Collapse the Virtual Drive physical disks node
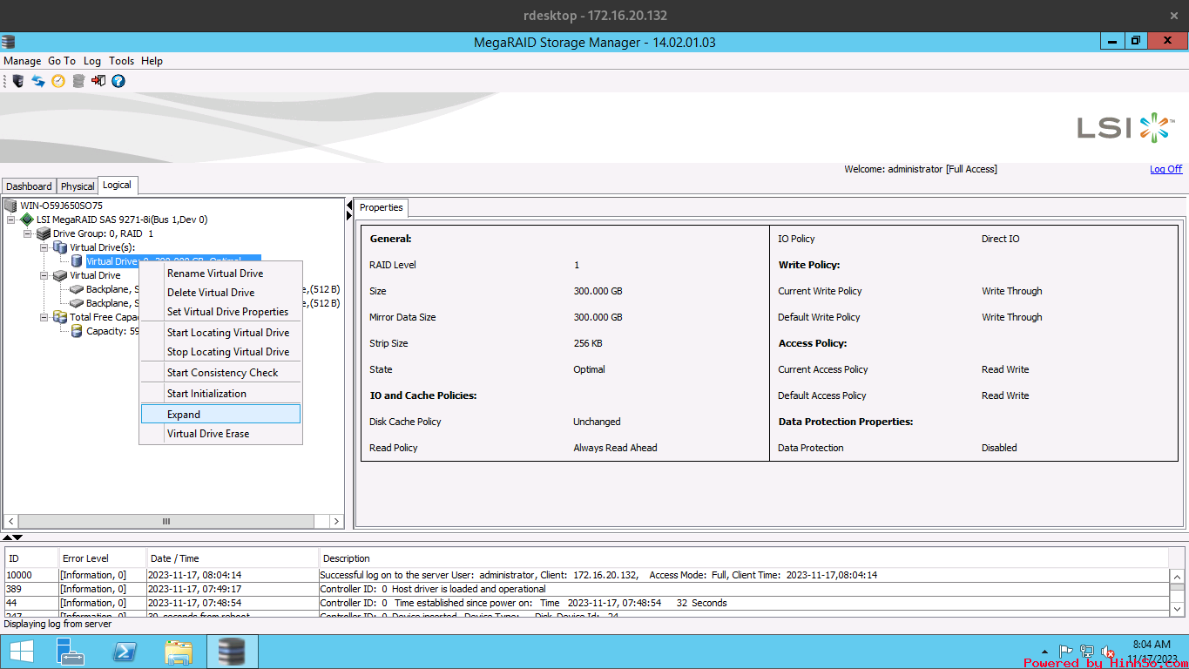 [44, 275]
